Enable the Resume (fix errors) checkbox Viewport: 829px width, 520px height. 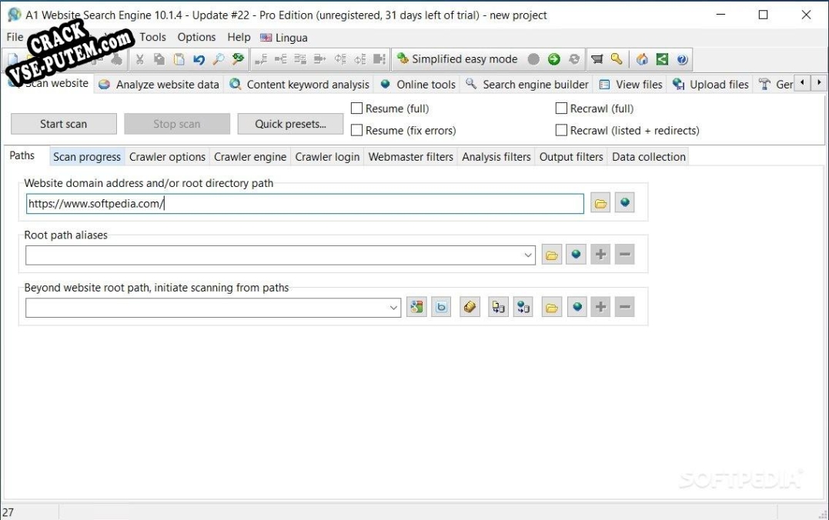pyautogui.click(x=357, y=130)
